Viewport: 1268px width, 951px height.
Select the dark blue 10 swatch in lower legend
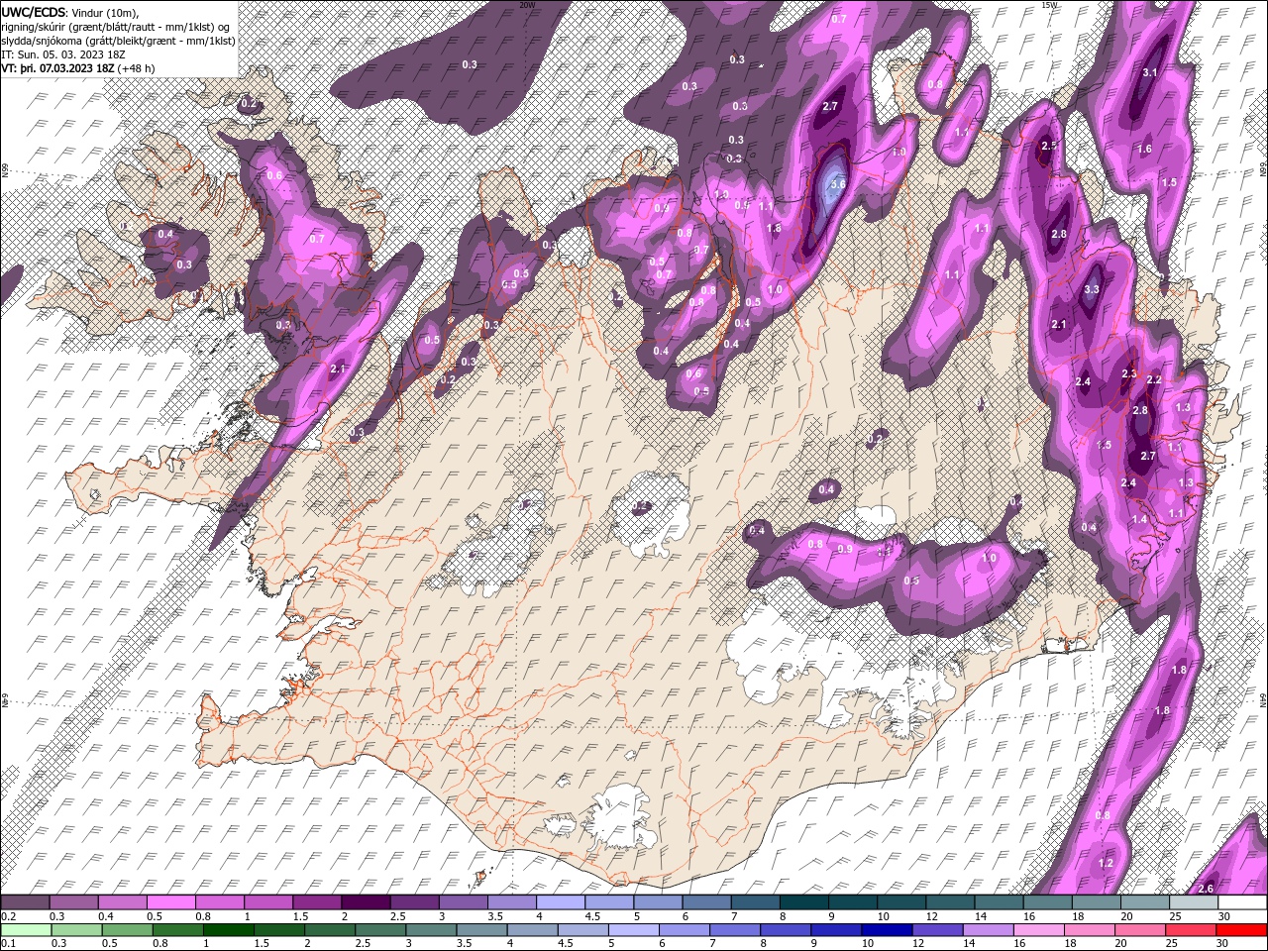[885, 930]
